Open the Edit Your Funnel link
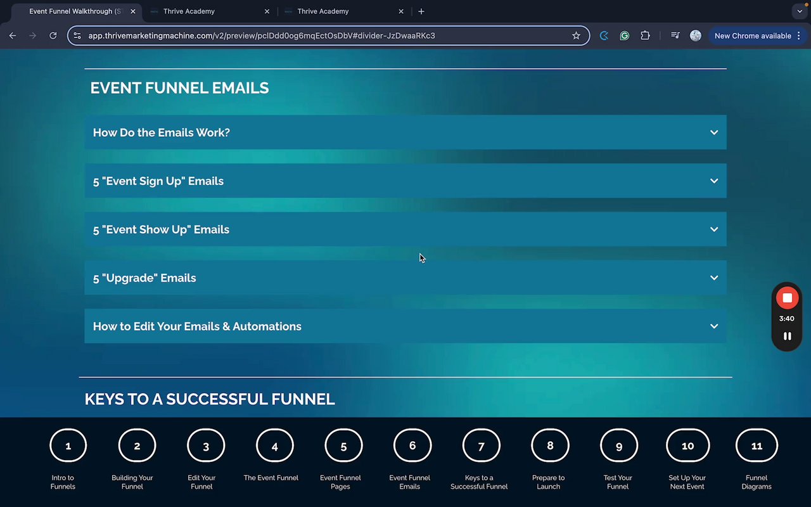 (201, 482)
